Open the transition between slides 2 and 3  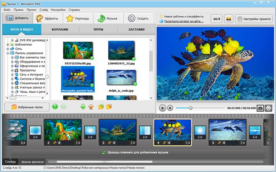click(90, 133)
